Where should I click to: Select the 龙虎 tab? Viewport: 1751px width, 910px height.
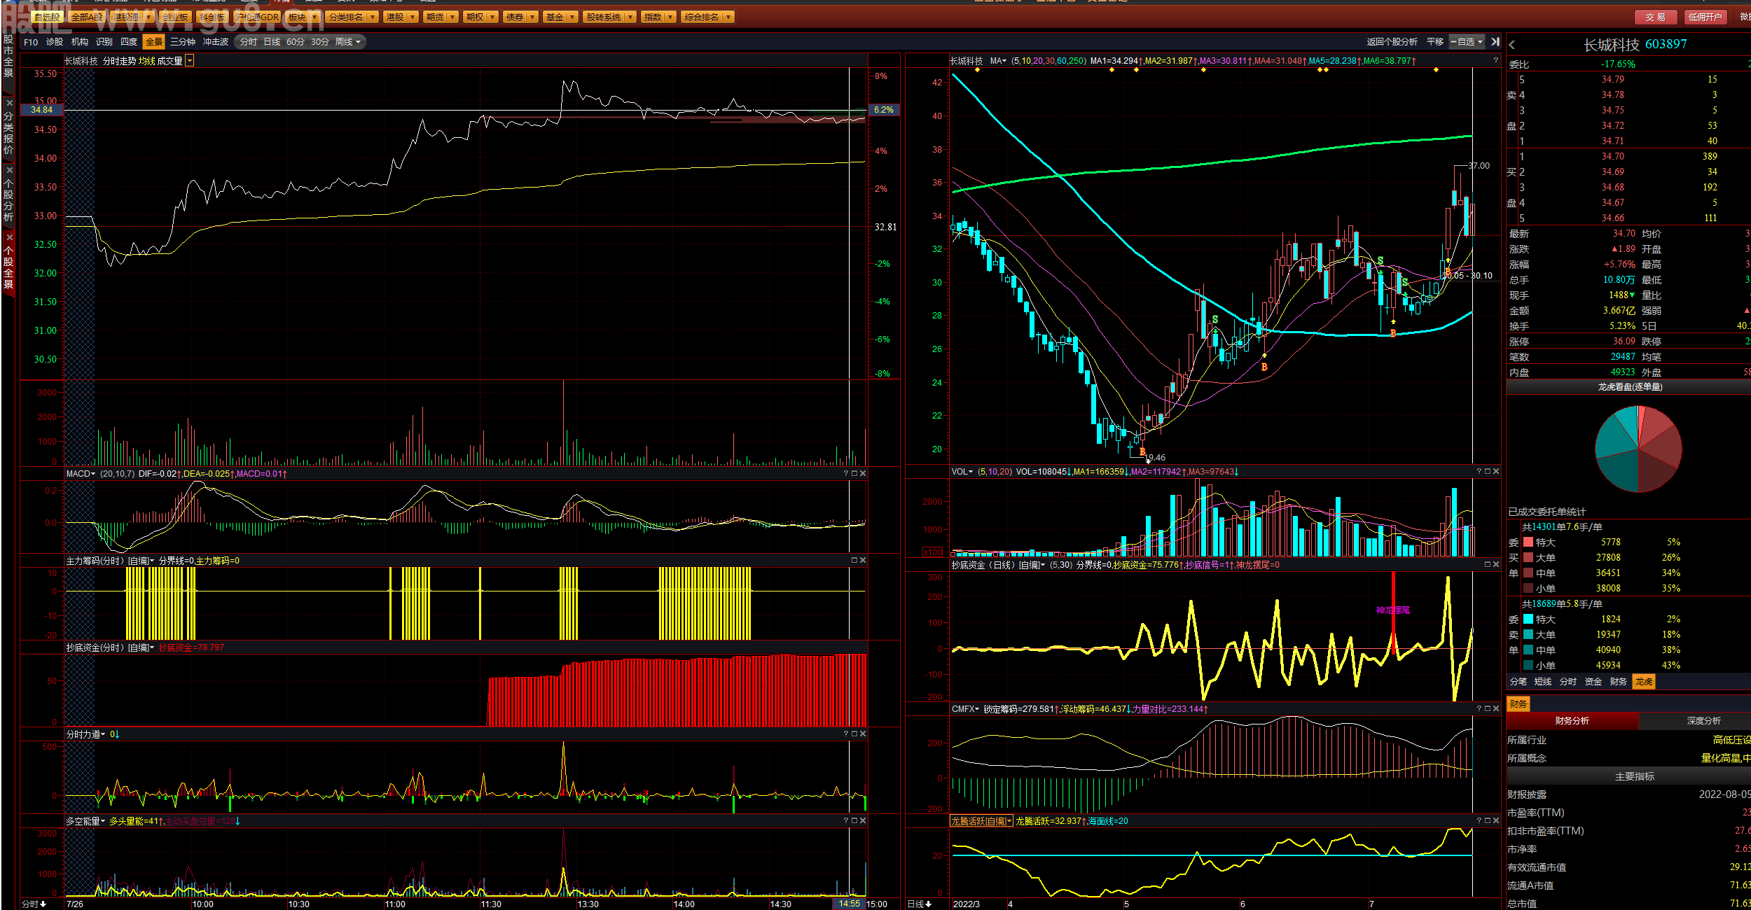pos(1644,682)
